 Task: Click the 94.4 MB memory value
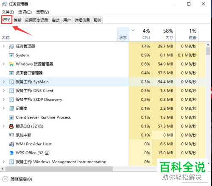coord(165,82)
